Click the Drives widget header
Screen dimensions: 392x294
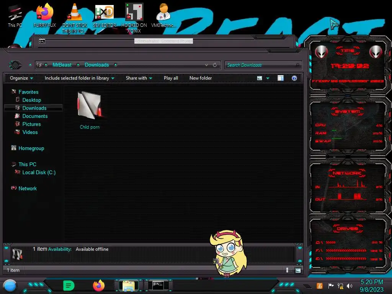pyautogui.click(x=348, y=228)
